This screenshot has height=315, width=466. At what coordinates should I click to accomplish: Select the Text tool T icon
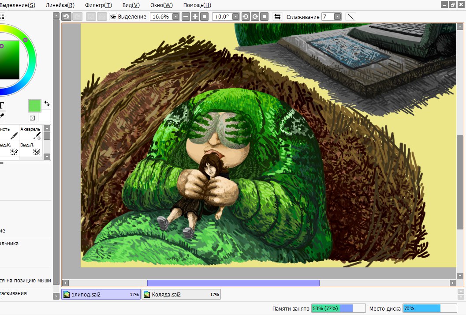pos(2,105)
